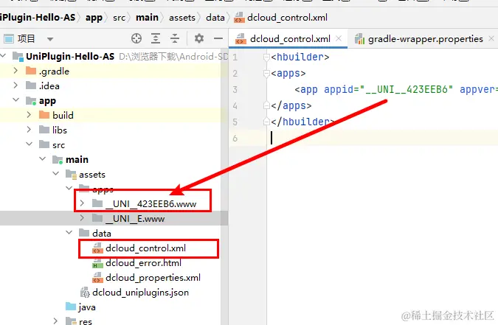This screenshot has width=498, height=325.
Task: Select dcloud_properties.xml file
Action: [146, 277]
